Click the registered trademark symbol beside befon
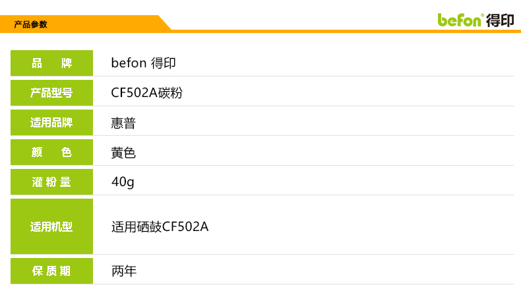This screenshot has width=521, height=293. (483, 15)
